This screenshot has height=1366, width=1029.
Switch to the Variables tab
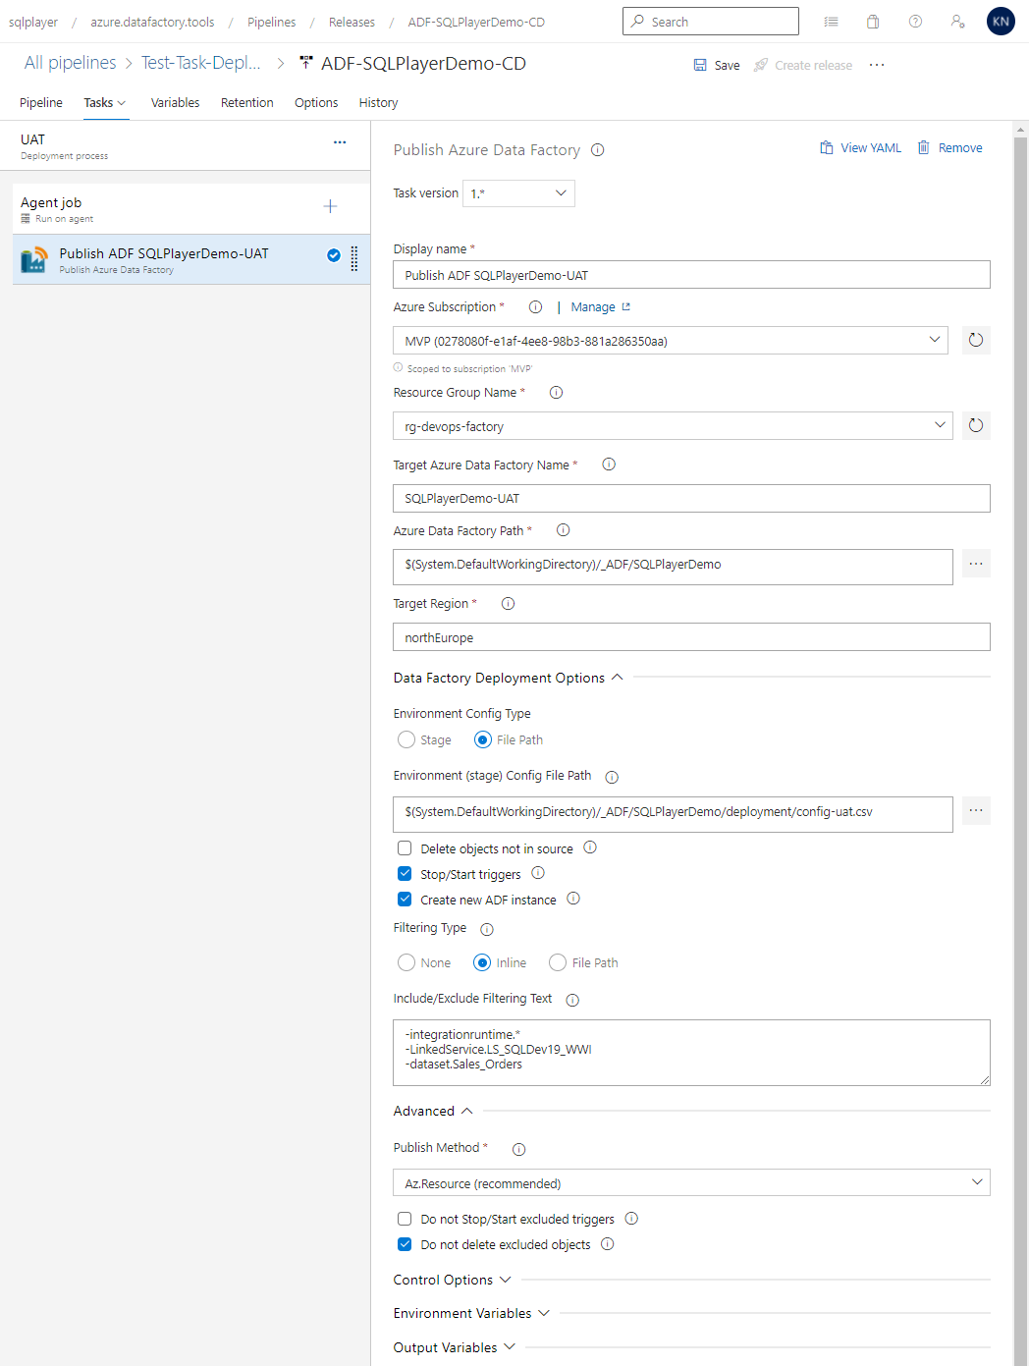click(175, 102)
